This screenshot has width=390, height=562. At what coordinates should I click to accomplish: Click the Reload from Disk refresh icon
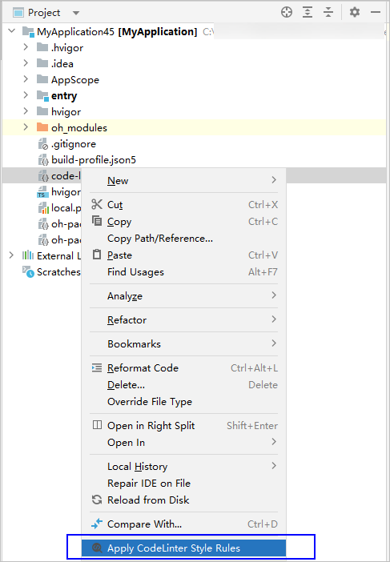click(x=97, y=500)
